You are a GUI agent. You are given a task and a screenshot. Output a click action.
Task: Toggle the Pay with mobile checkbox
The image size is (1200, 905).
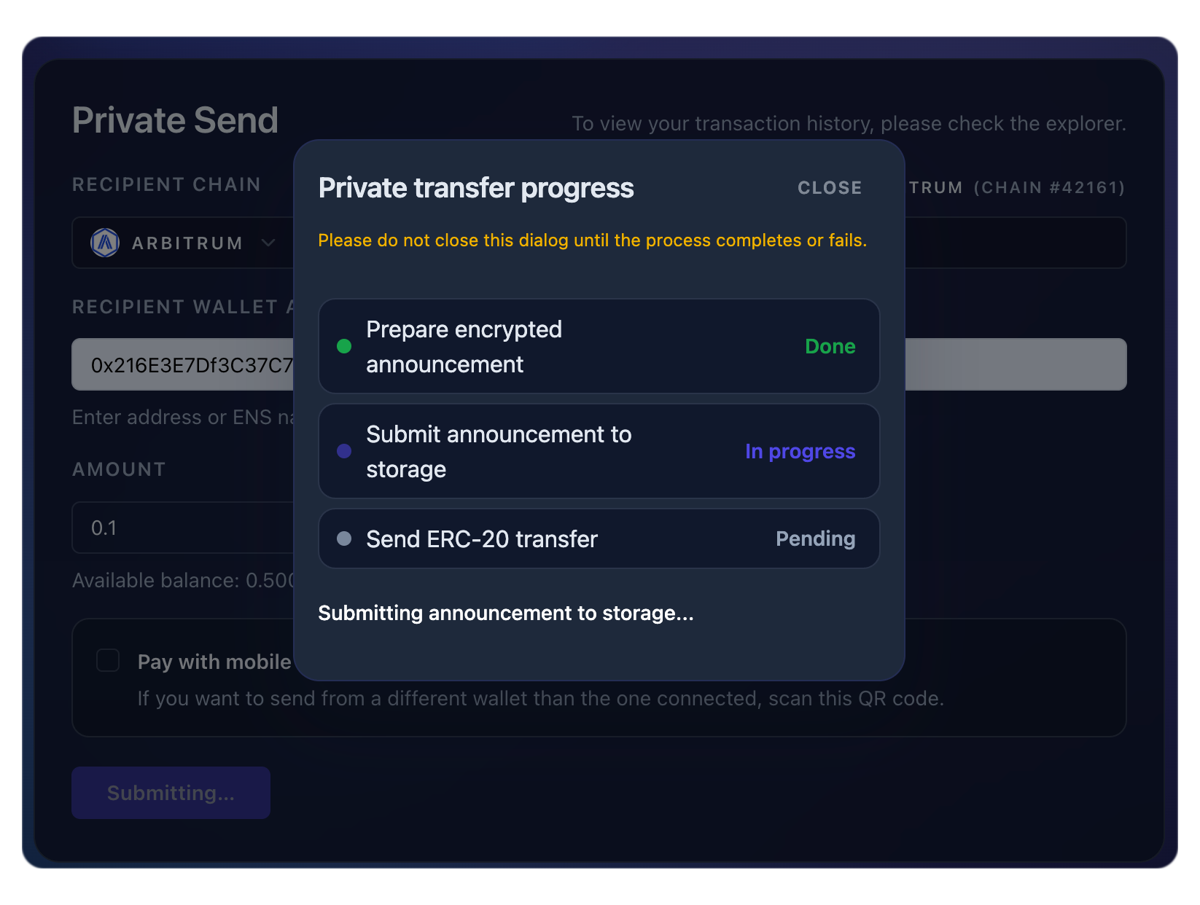(x=108, y=661)
